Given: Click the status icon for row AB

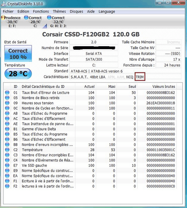Looking at the screenshot, I should [x=7, y=113].
